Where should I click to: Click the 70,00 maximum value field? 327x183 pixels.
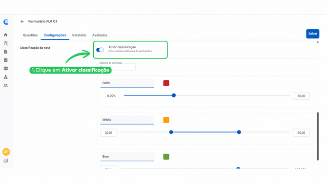pyautogui.click(x=301, y=133)
